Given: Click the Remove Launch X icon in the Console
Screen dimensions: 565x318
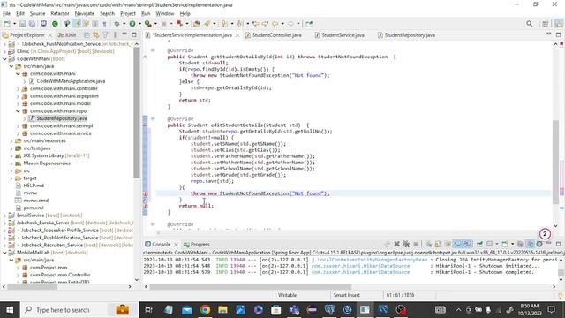Looking at the screenshot, I should 396,244.
